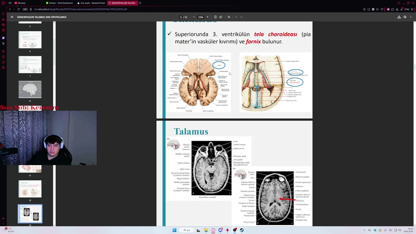The width and height of the screenshot is (416, 234).
Task: Open Twitch from the Opera sidebar
Action: click(x=3, y=38)
